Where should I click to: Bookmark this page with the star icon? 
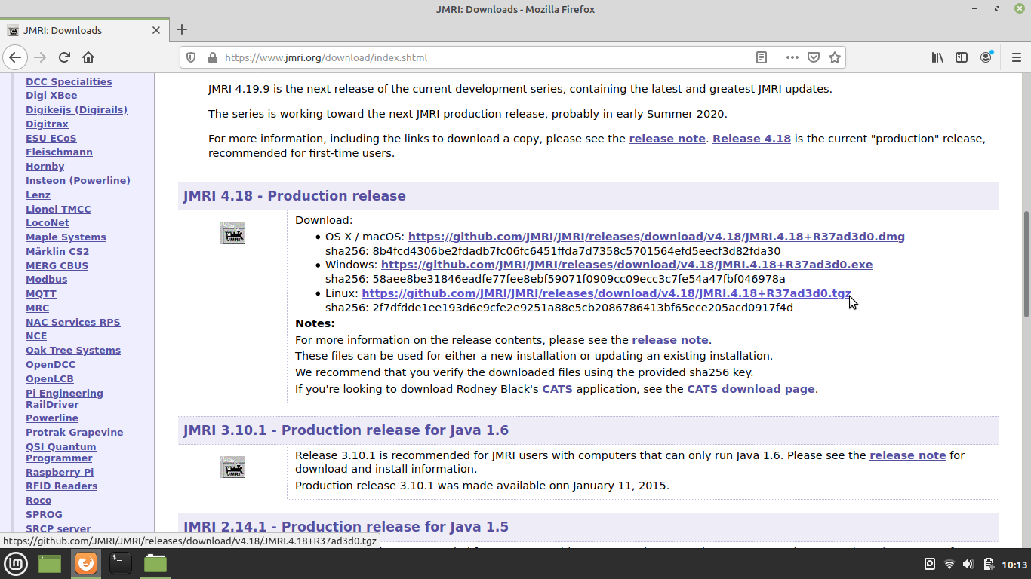click(835, 57)
